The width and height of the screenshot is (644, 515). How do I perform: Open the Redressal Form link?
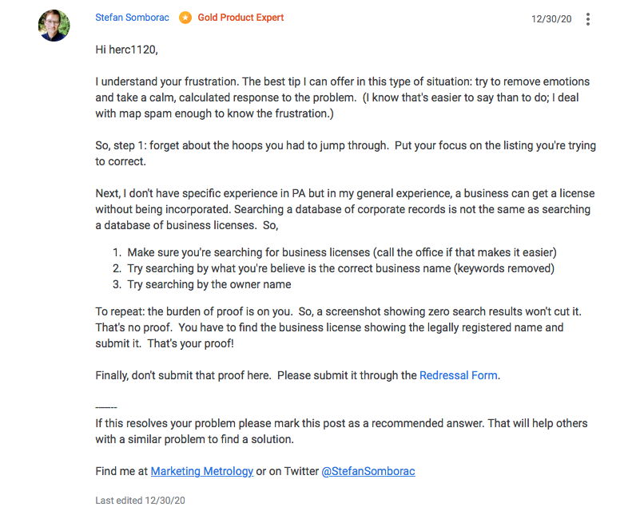click(459, 375)
